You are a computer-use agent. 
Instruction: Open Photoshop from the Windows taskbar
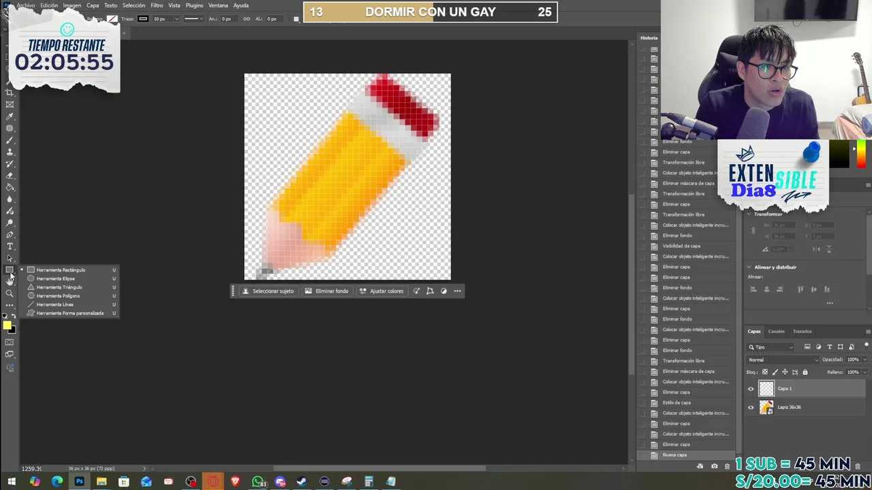[79, 482]
